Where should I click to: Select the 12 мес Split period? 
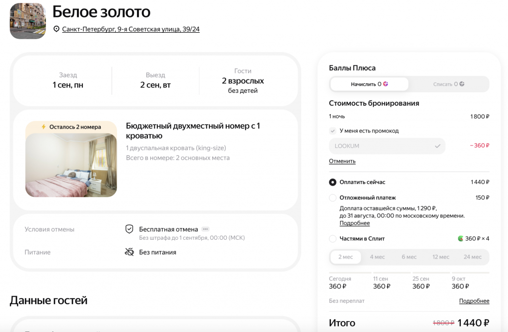click(x=441, y=257)
